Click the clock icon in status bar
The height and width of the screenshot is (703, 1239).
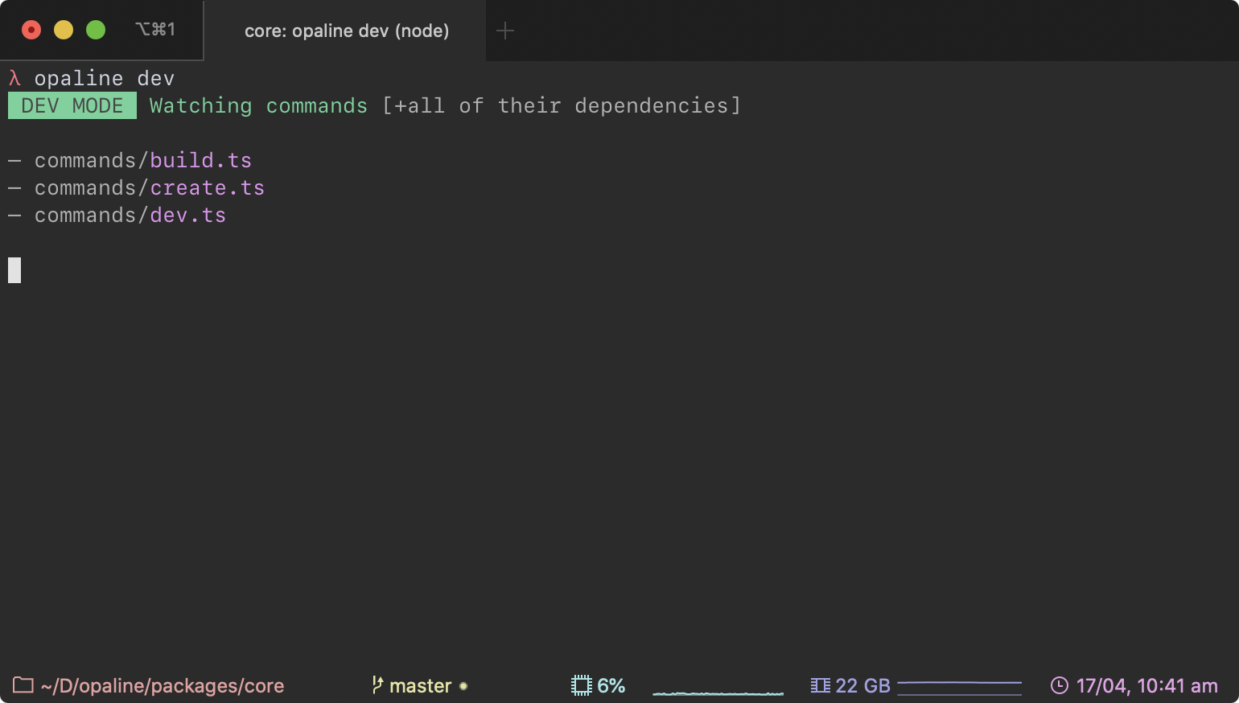click(1060, 685)
